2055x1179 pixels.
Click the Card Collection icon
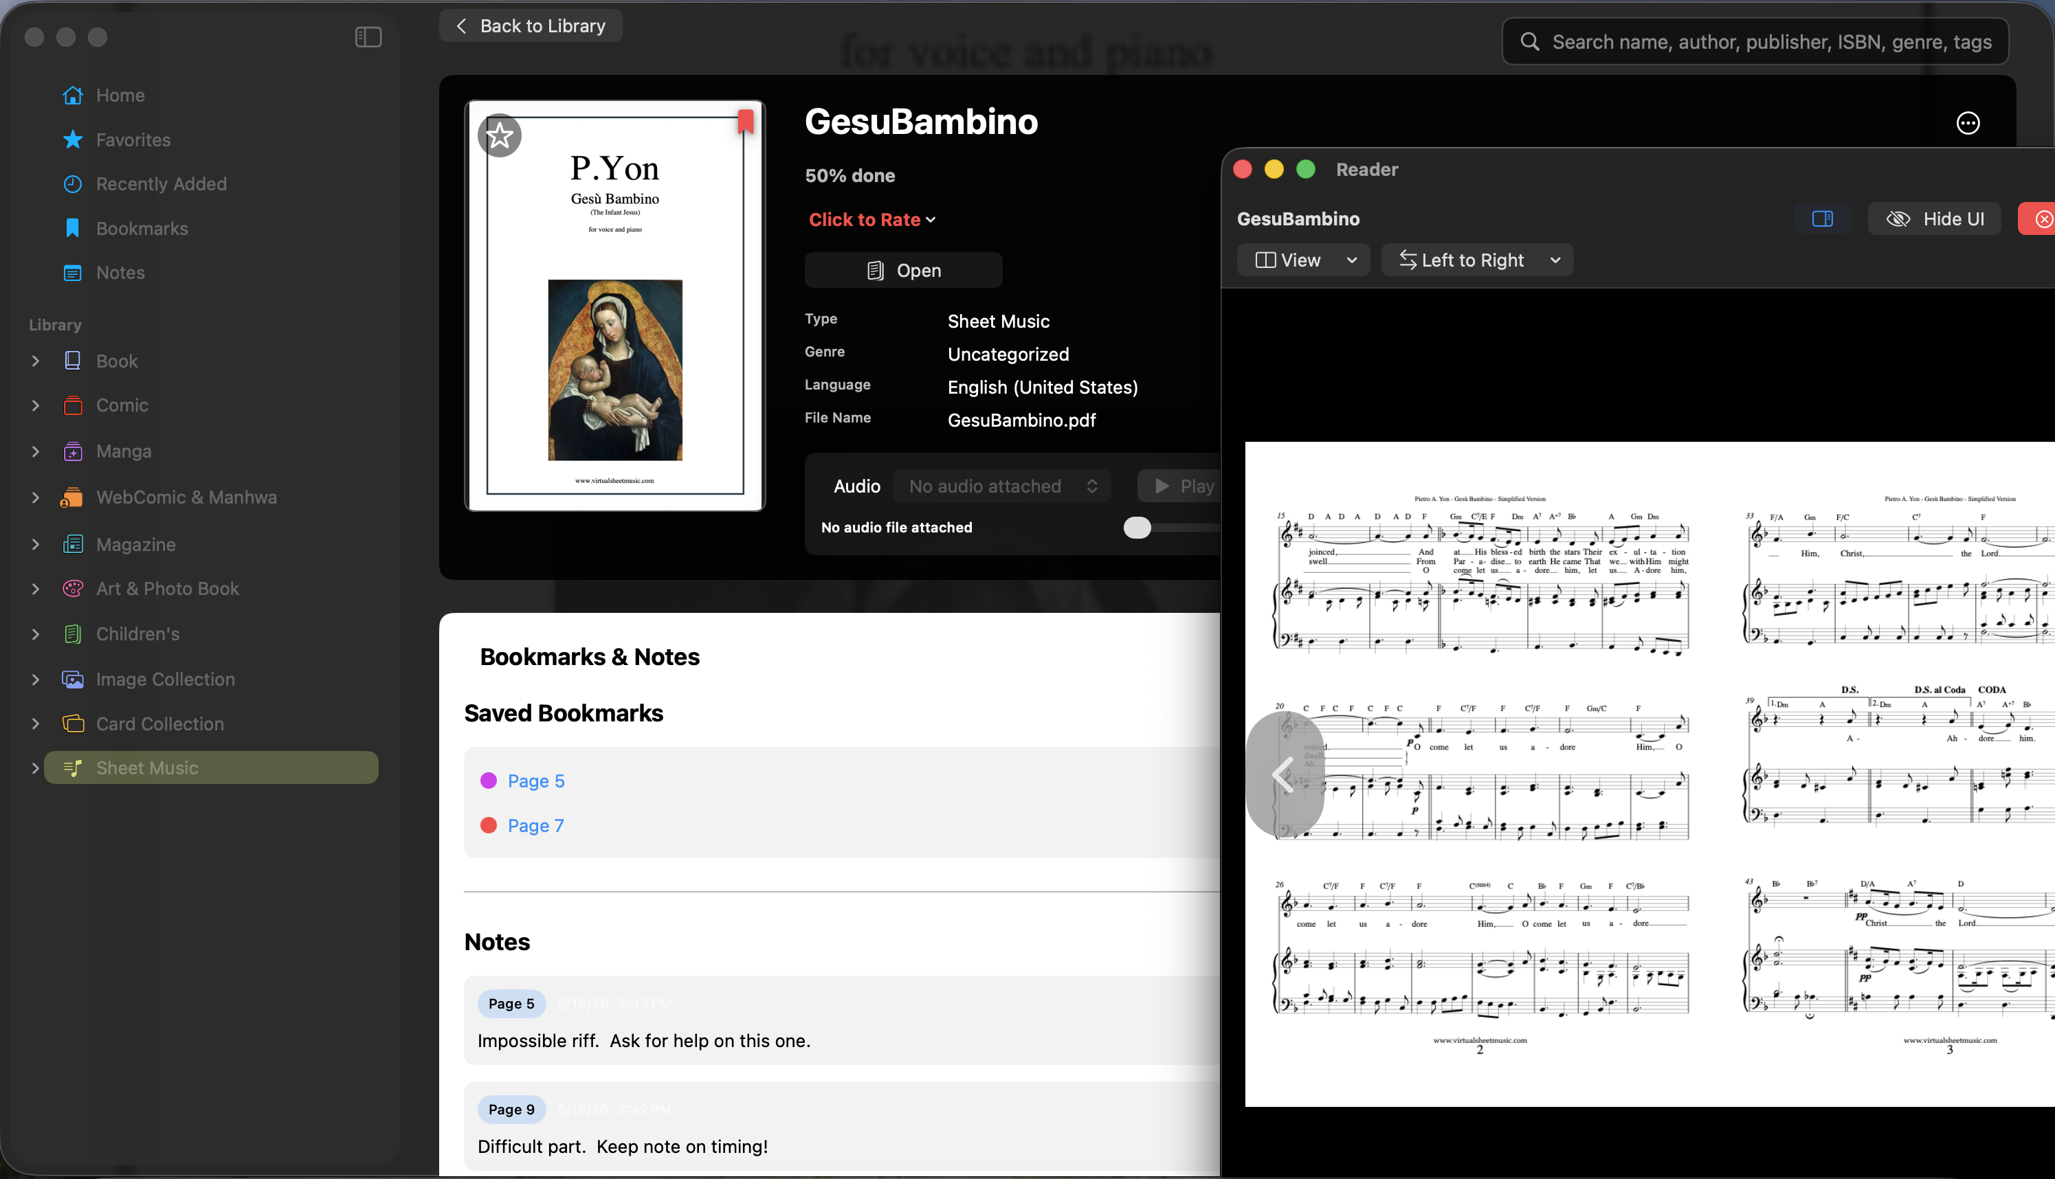pyautogui.click(x=73, y=724)
